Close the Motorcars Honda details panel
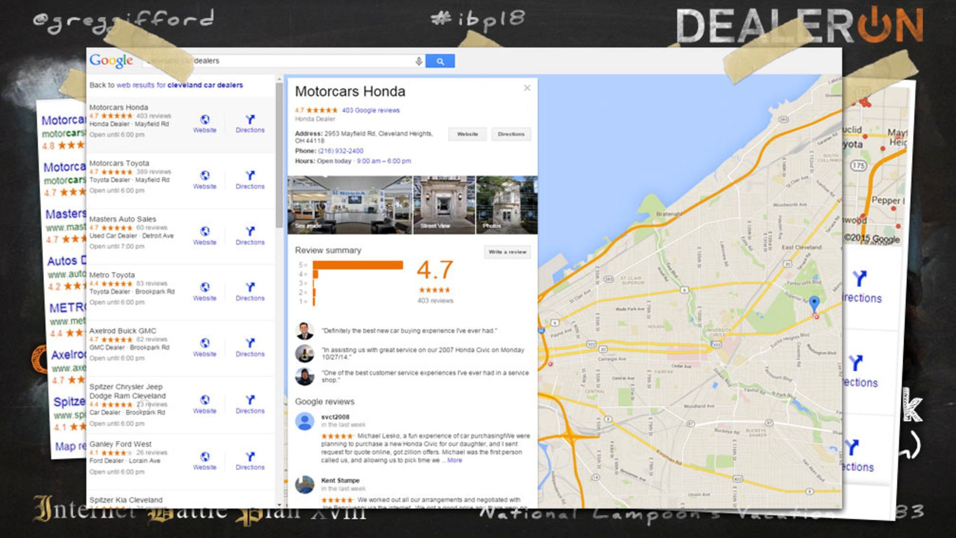This screenshot has width=956, height=538. [527, 88]
